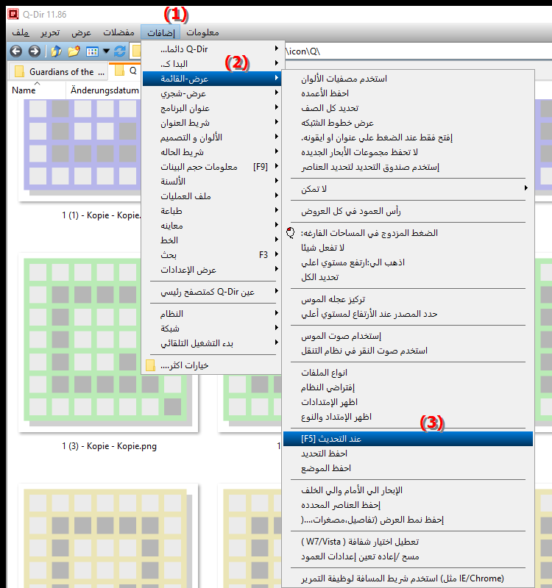Open the طباعة submenu

click(x=211, y=211)
